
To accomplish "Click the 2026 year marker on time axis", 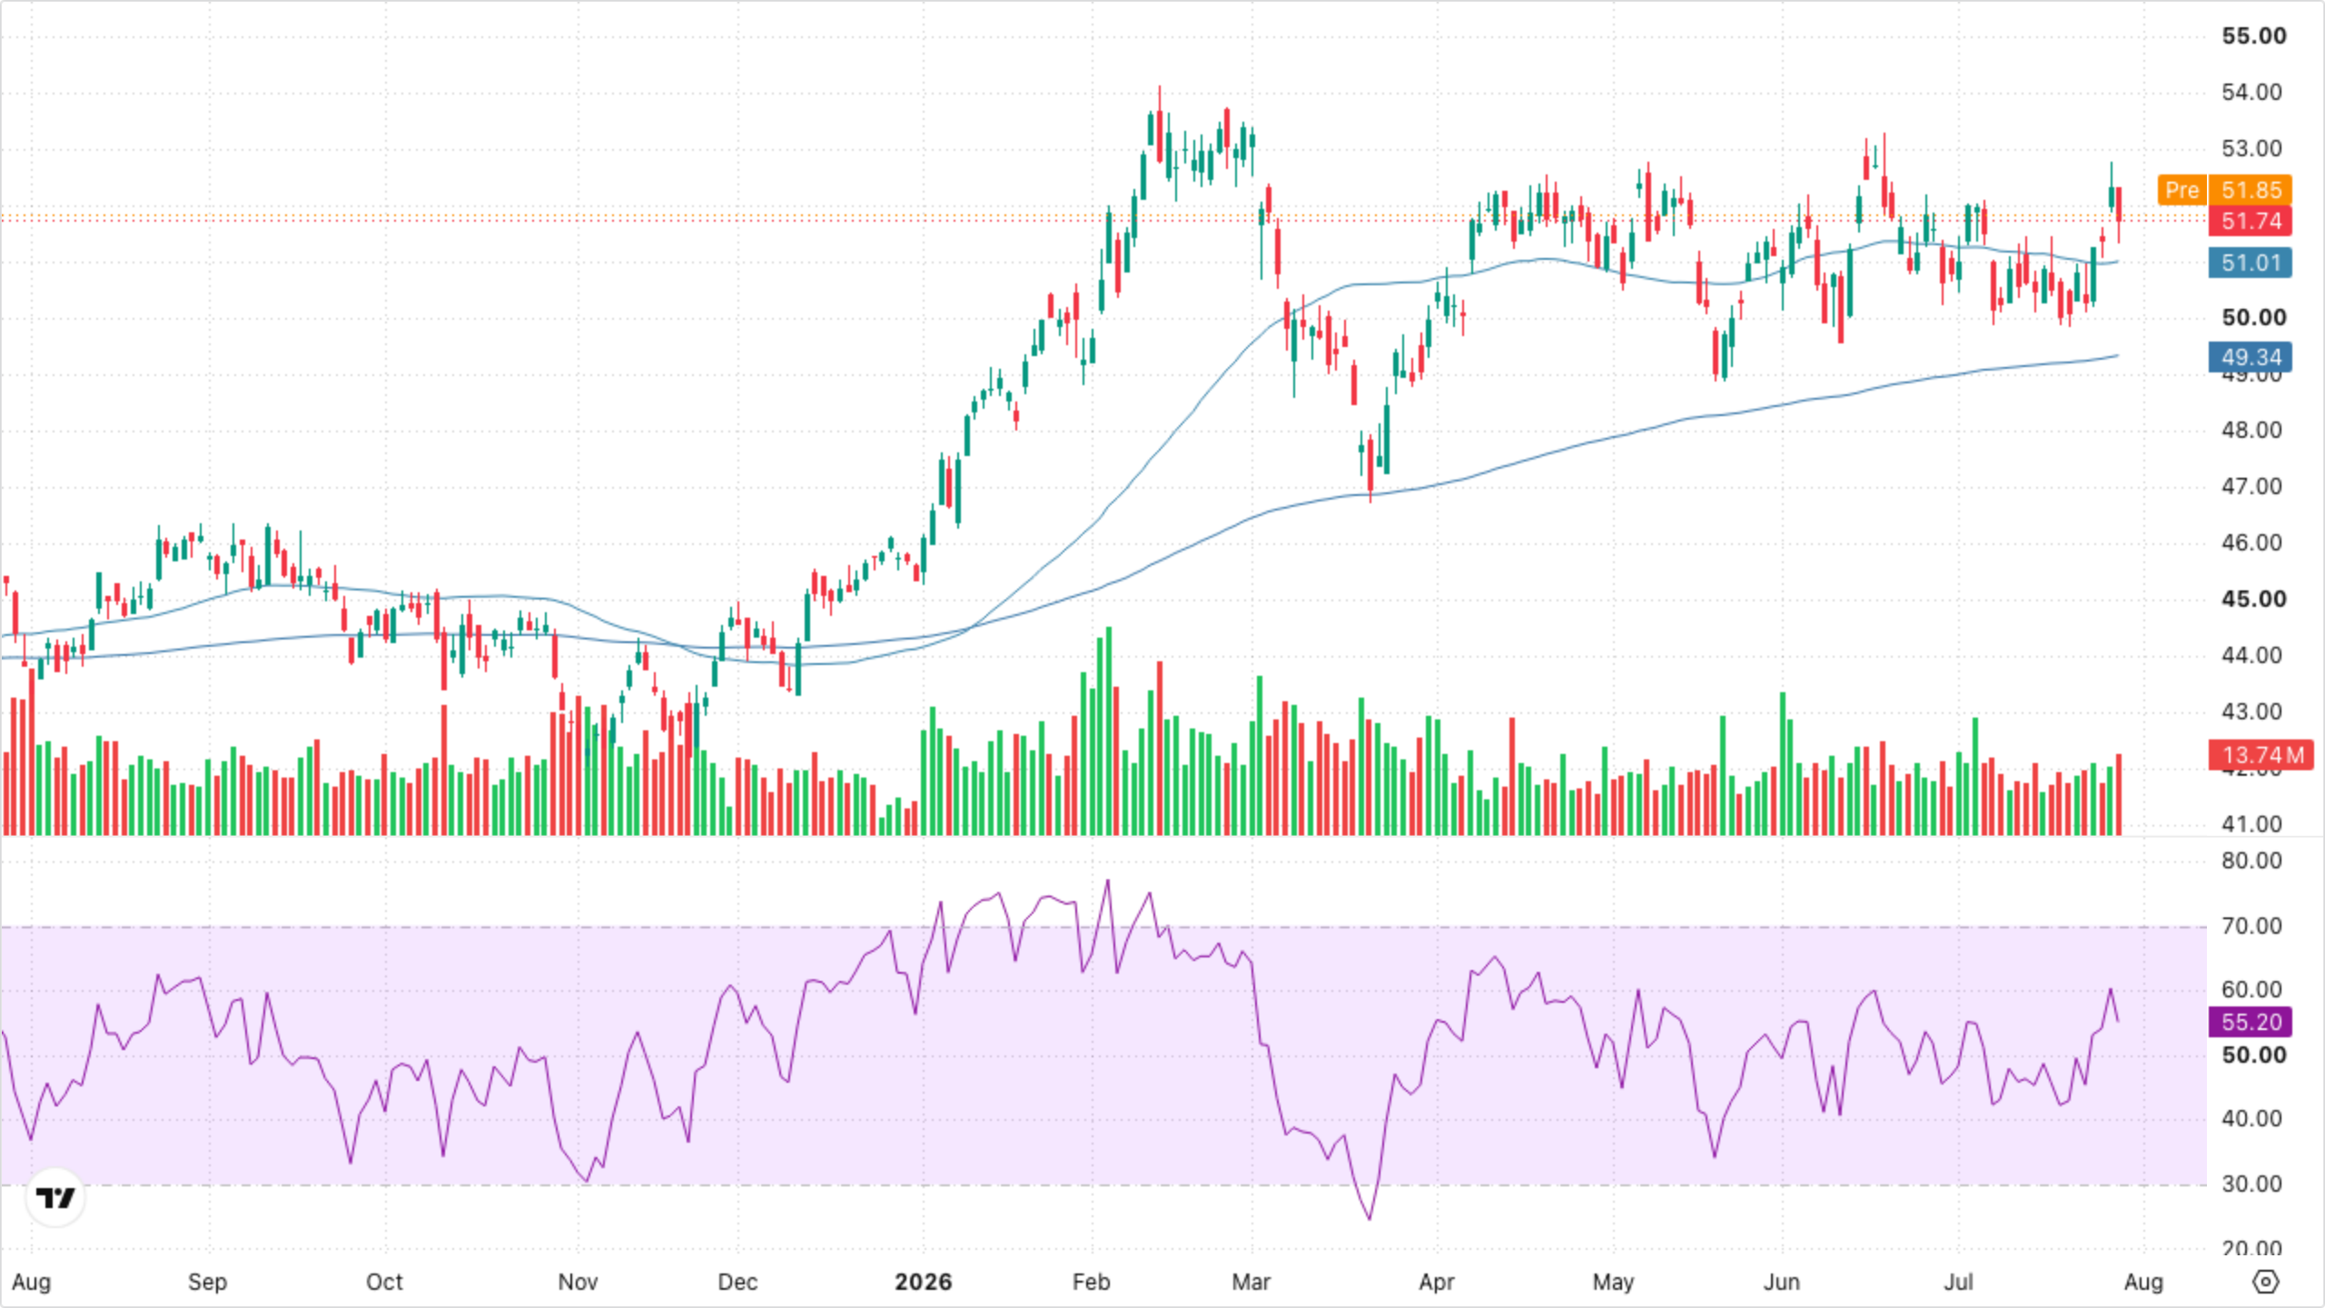I will coord(923,1282).
